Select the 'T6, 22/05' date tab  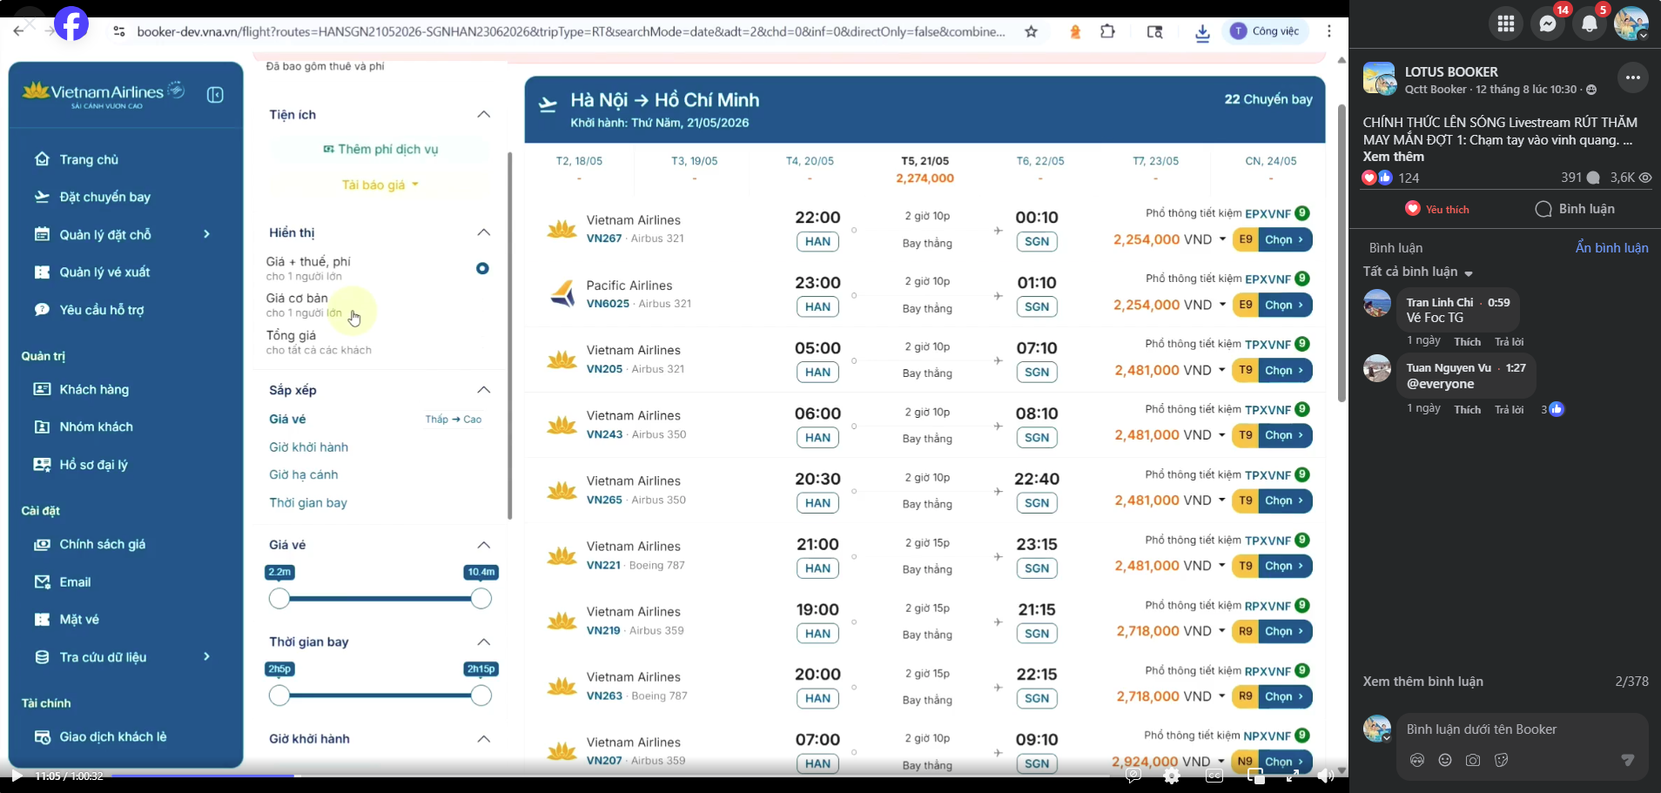(x=1040, y=169)
